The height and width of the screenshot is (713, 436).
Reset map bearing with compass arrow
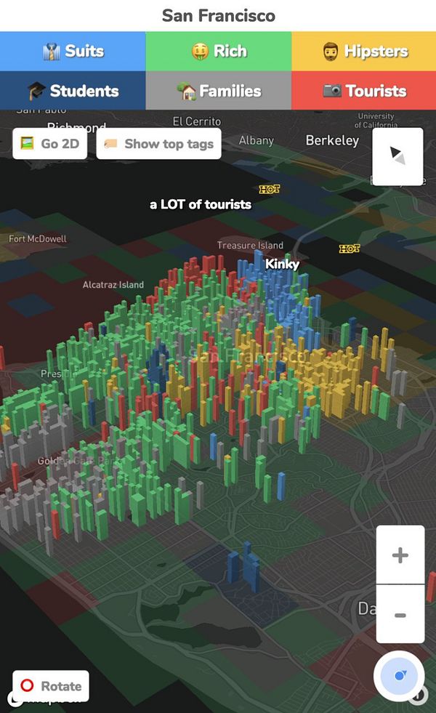tap(397, 156)
